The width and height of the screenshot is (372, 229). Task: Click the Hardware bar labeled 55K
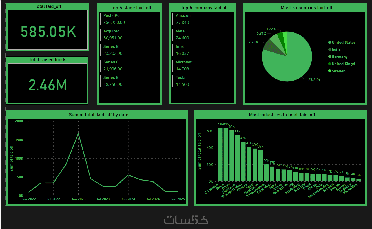(x=237, y=159)
